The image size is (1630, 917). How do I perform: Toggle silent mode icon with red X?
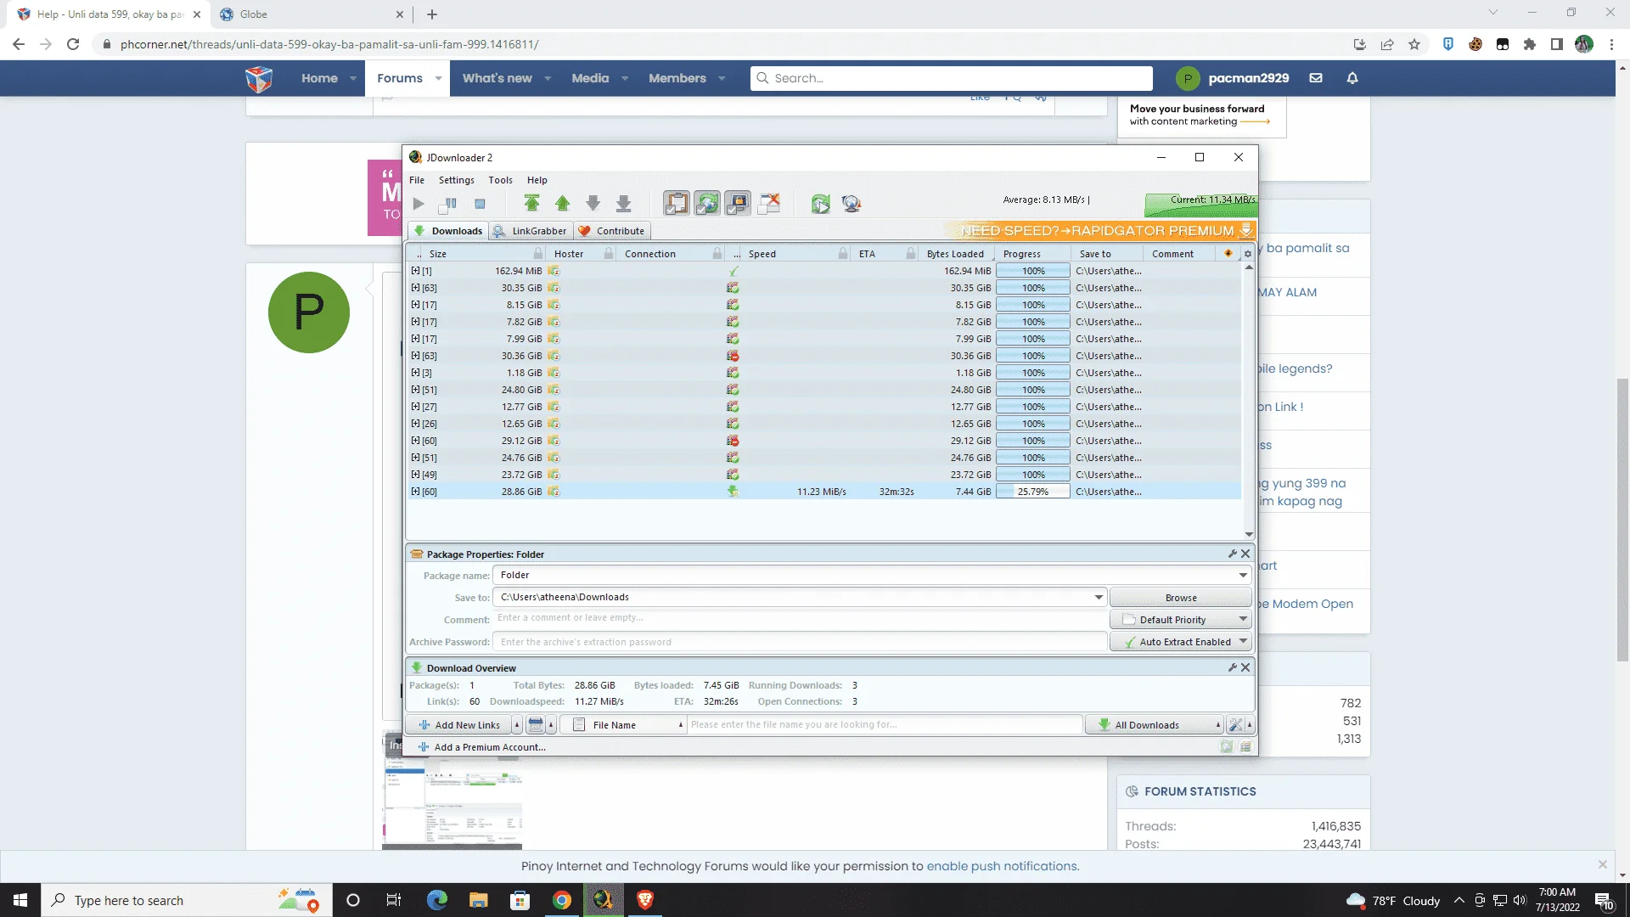[769, 204]
